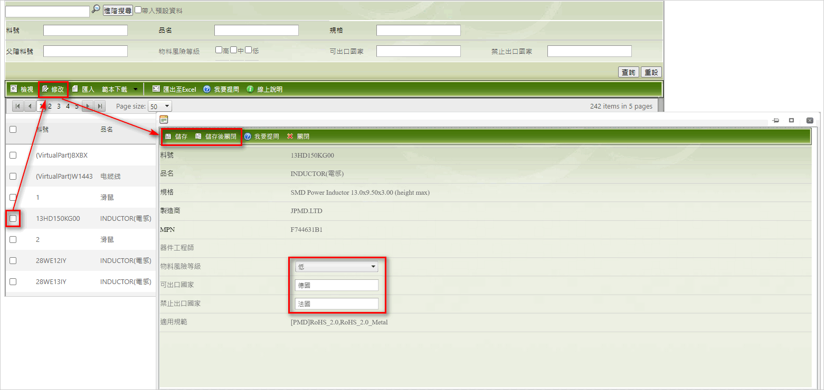
Task: Focus the 料號 search field
Action: point(86,31)
